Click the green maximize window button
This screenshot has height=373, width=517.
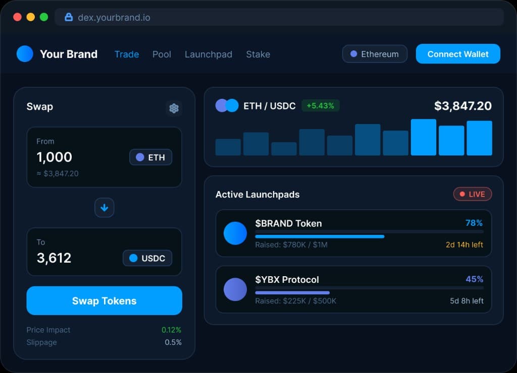pyautogui.click(x=44, y=17)
